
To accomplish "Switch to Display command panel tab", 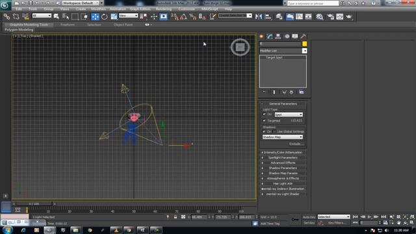I will coord(295,36).
